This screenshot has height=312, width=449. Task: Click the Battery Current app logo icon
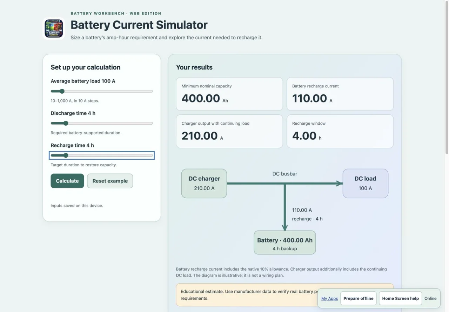[x=54, y=29]
